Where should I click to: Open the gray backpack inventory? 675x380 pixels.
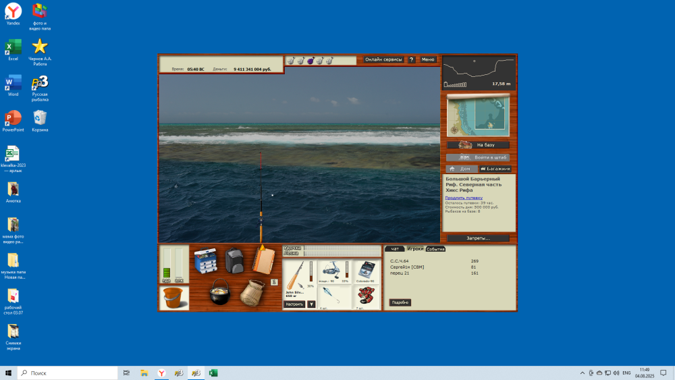pyautogui.click(x=234, y=260)
